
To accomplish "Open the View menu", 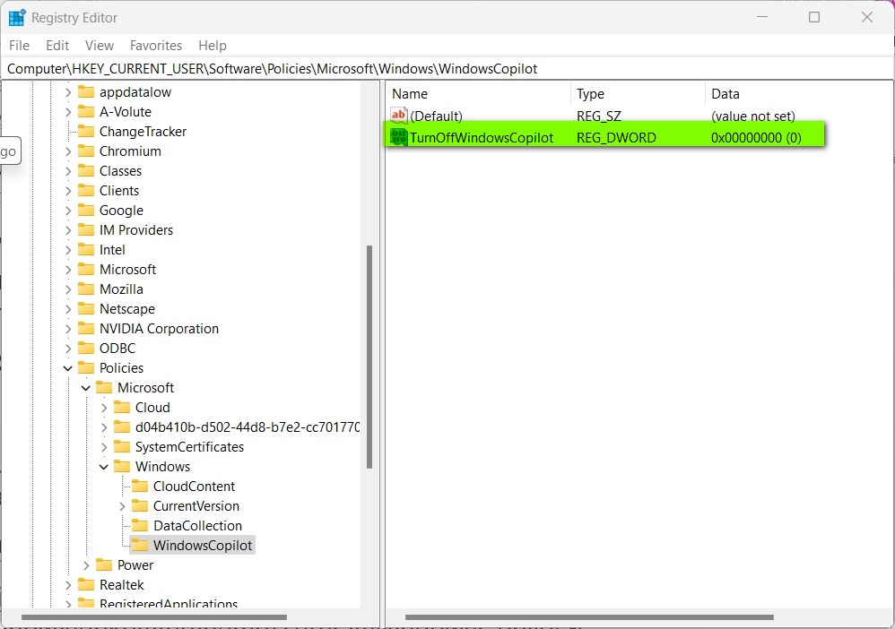I will coord(99,45).
